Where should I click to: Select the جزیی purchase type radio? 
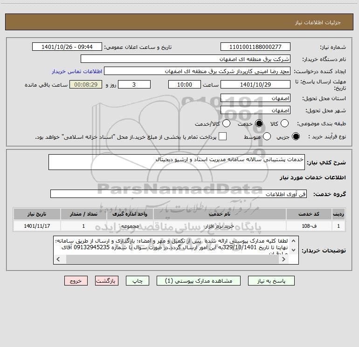click(x=296, y=136)
